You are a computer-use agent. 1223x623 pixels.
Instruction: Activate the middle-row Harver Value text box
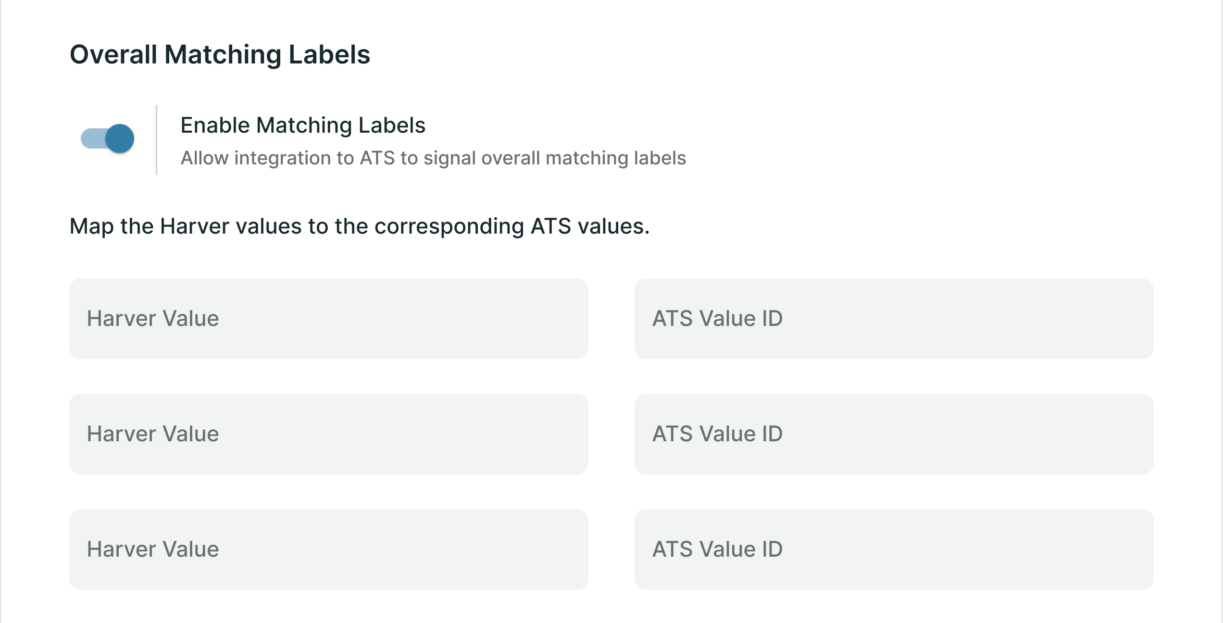[328, 434]
